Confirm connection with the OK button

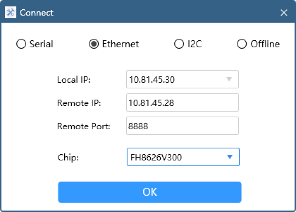point(150,192)
